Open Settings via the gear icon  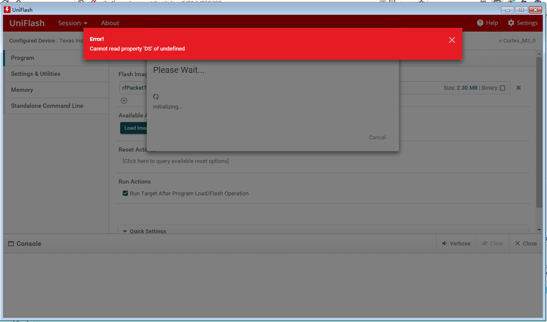coord(523,23)
